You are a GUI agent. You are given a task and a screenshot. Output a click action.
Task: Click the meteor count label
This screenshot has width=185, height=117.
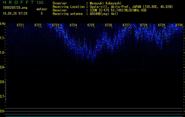(41, 9)
